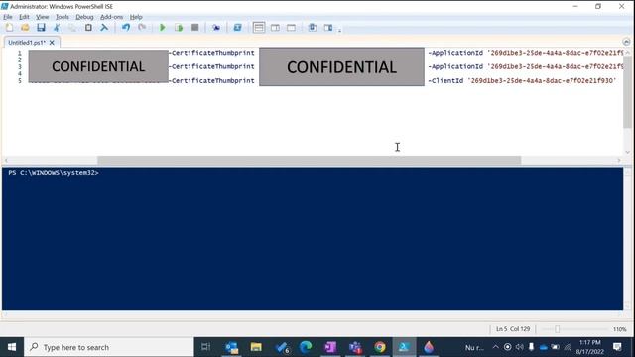Image resolution: width=635 pixels, height=357 pixels.
Task: Click -ApplicationId on line 1
Action: 455,53
